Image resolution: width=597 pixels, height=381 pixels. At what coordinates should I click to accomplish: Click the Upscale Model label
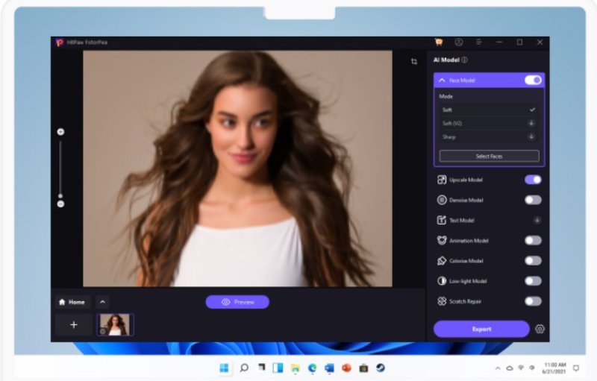(466, 180)
